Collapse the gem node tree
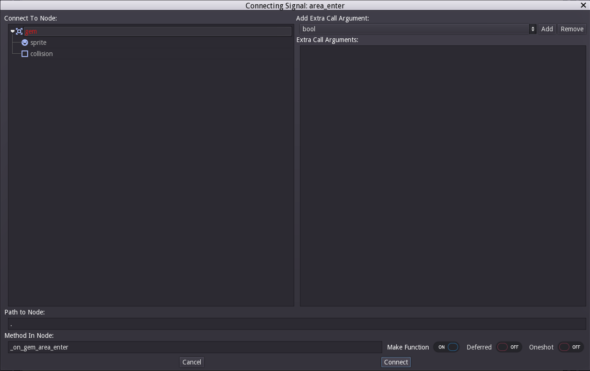This screenshot has width=590, height=371. click(13, 31)
